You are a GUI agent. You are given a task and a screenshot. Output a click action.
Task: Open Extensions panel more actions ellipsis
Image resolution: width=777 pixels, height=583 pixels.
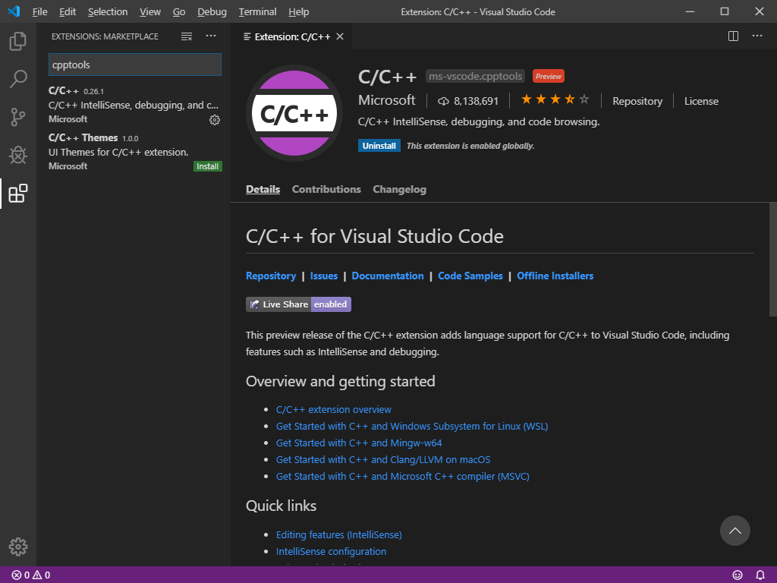211,36
